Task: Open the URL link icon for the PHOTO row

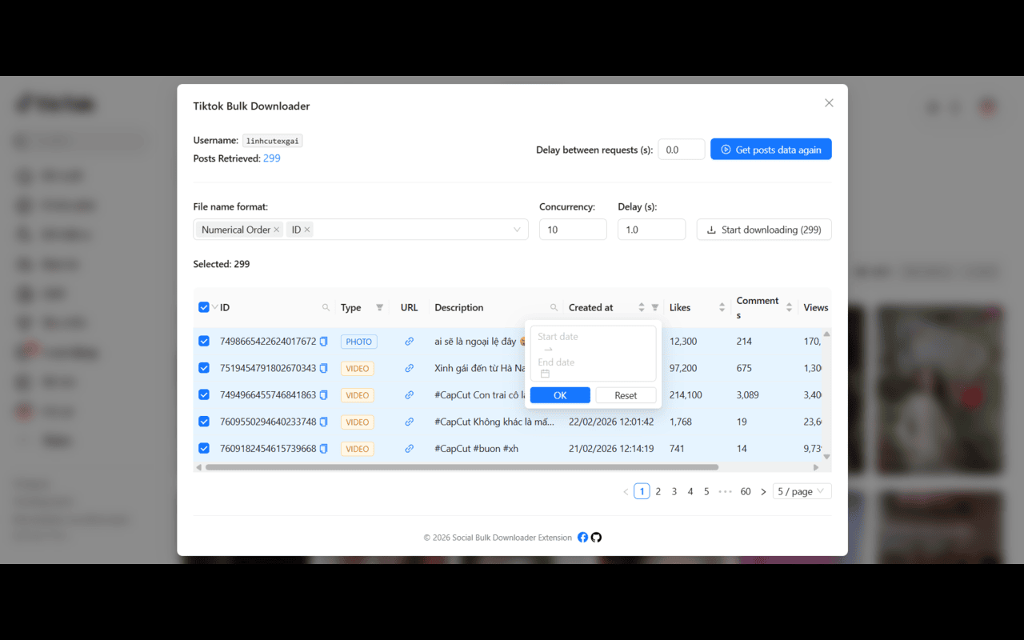Action: click(410, 341)
